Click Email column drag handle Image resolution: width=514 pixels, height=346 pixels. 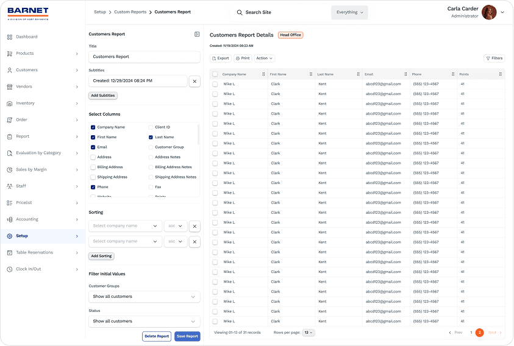pos(405,74)
